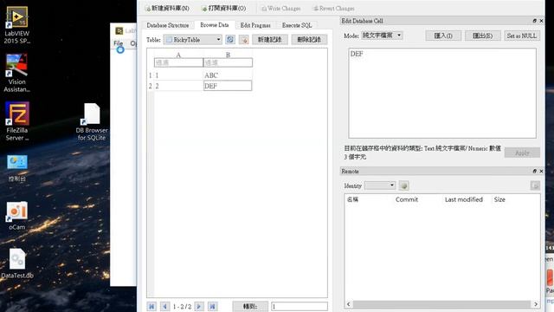Screen dimensions: 554x312
Task: Select the DataTest.db file on desktop
Action: (x=17, y=263)
